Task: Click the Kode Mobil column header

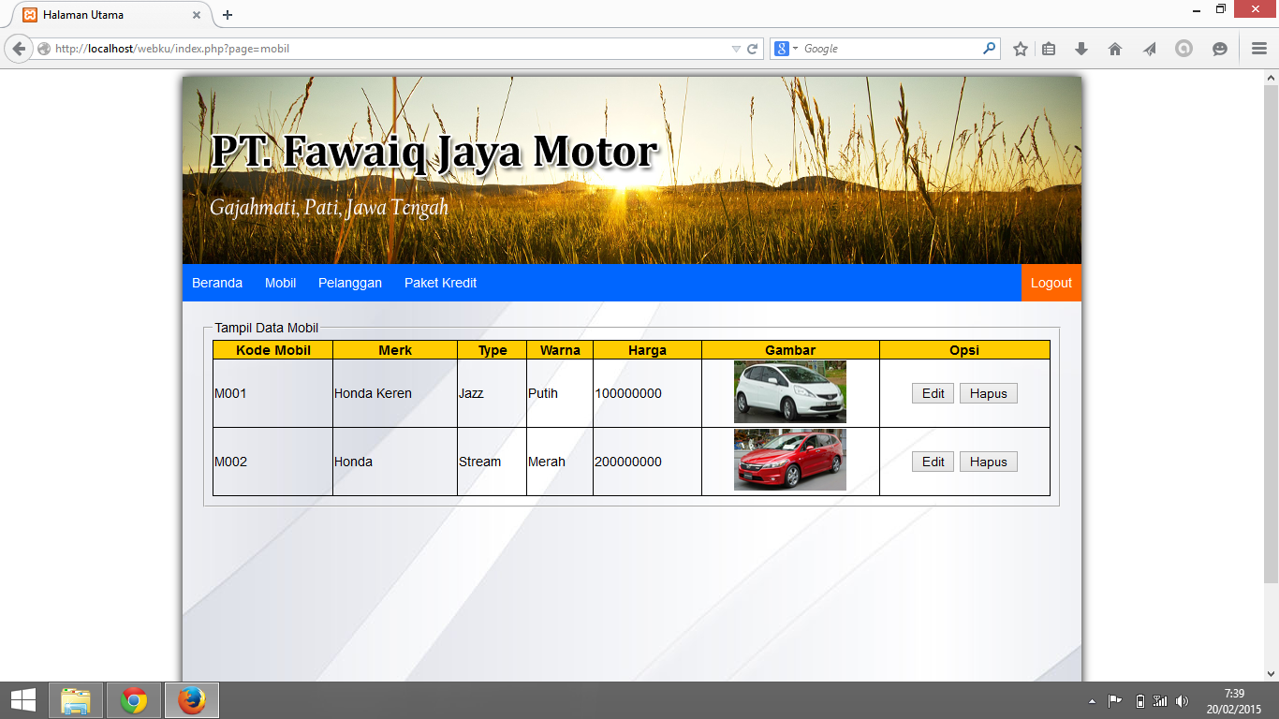Action: click(272, 350)
